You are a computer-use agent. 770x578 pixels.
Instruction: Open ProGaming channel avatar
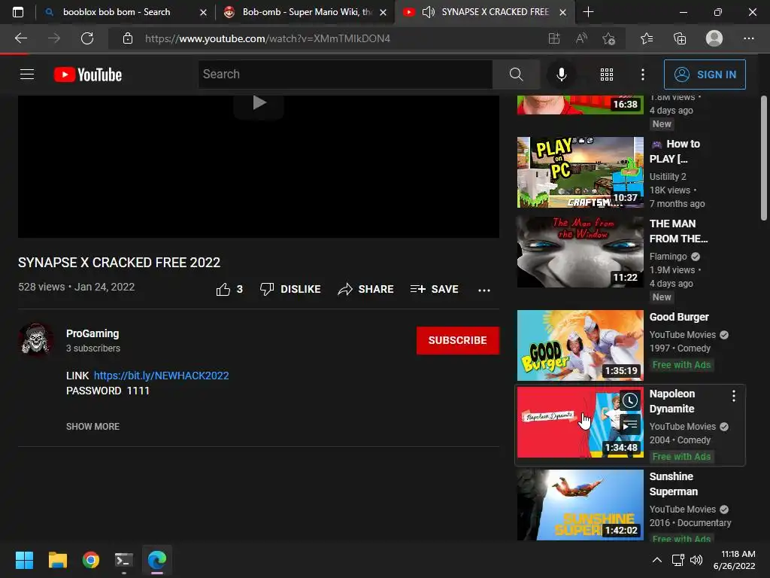tap(36, 339)
